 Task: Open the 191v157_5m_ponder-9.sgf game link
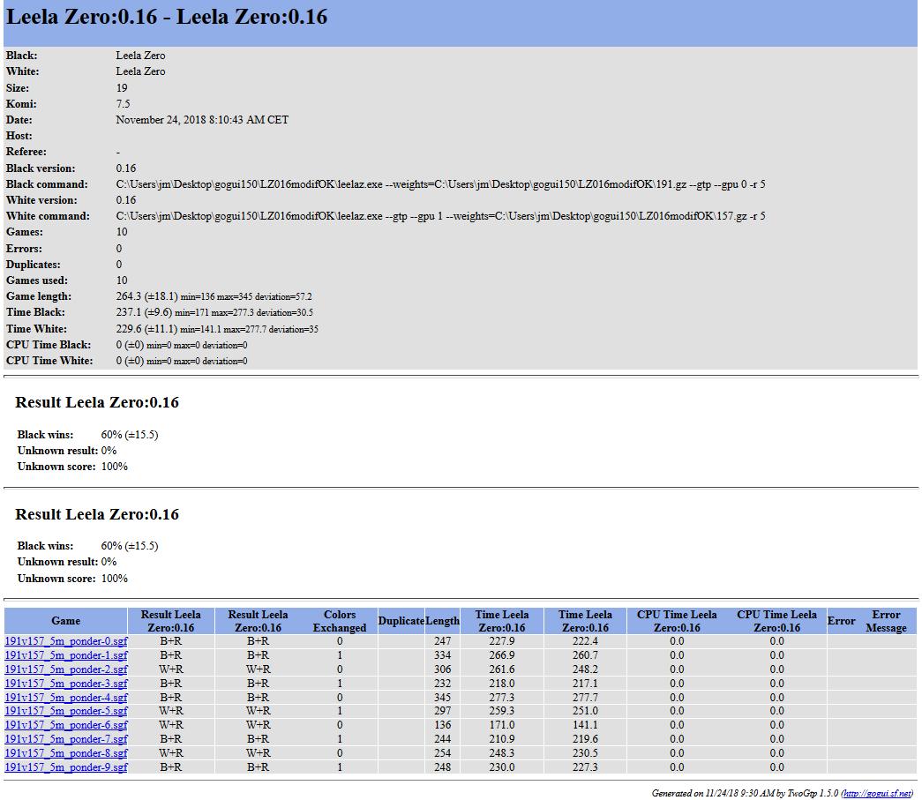point(66,767)
